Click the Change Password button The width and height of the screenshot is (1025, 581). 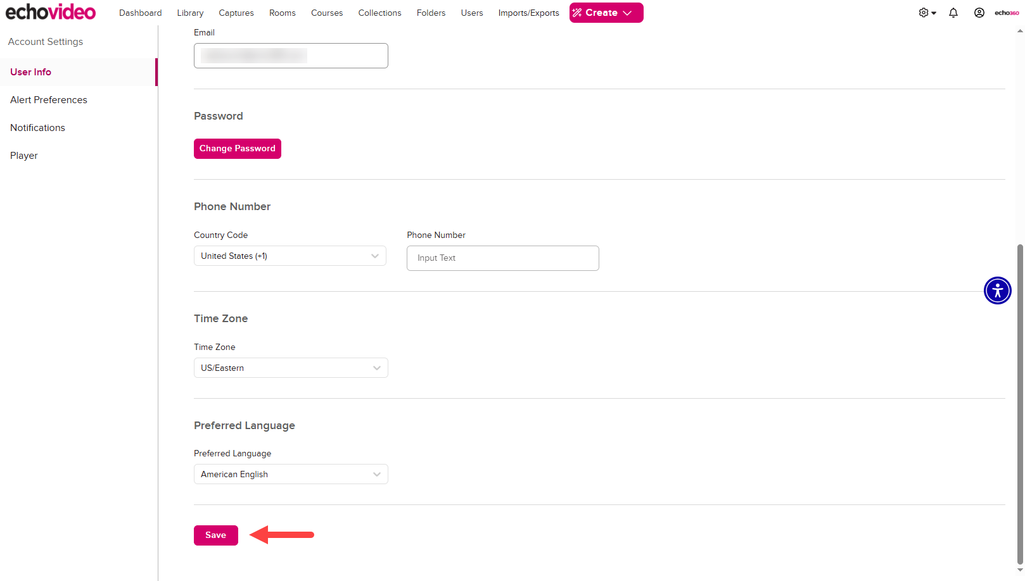pos(237,149)
